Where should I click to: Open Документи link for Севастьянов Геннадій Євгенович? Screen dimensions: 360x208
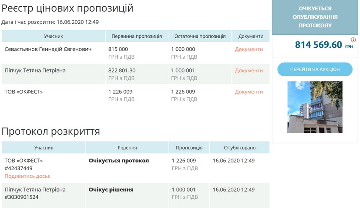tap(249, 49)
